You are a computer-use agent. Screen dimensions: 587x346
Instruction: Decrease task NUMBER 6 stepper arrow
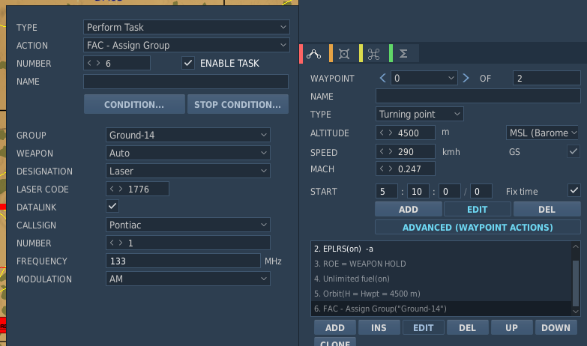89,63
